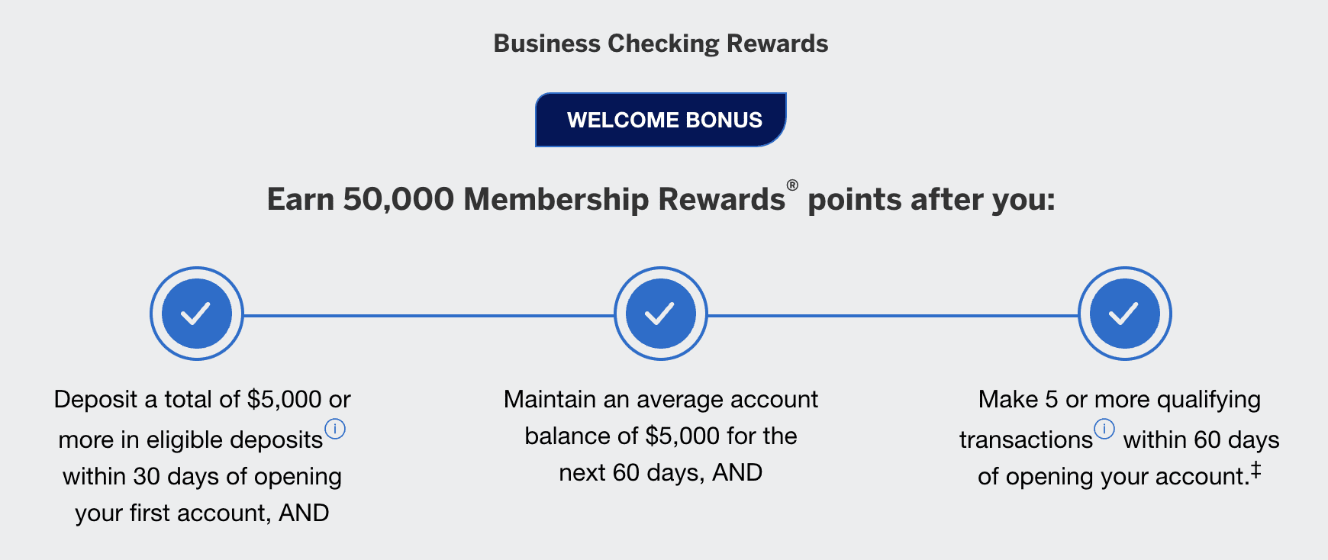Click balance of $5,000 for the text

[661, 436]
